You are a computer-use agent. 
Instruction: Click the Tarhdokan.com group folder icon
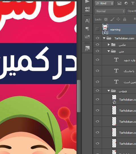coord(109,38)
